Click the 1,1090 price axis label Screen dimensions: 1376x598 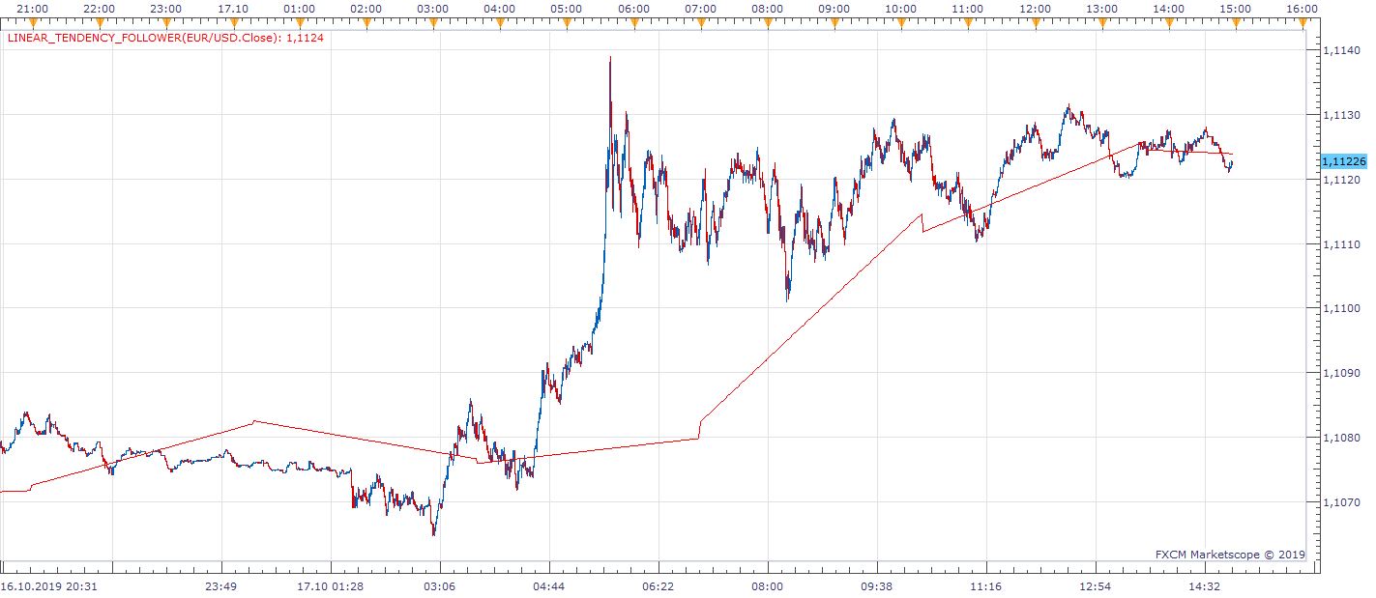[x=1340, y=373]
